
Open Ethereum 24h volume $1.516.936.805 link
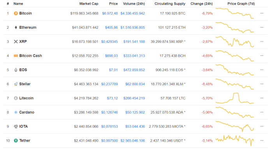pos(132,28)
